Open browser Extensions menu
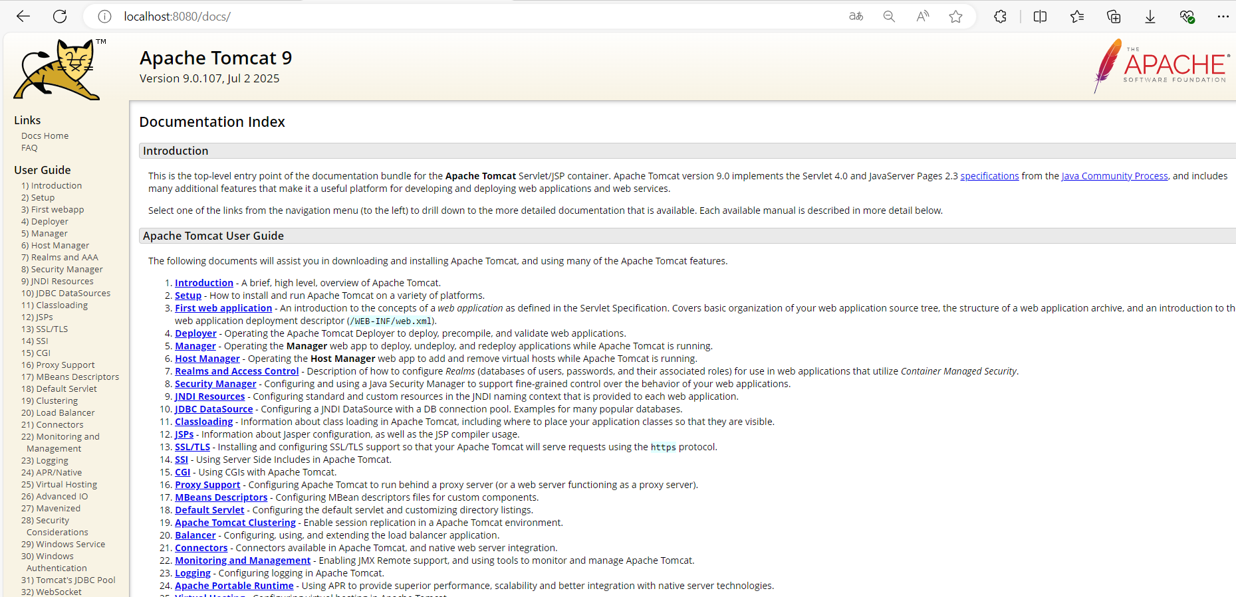The height and width of the screenshot is (597, 1236). point(1000,17)
